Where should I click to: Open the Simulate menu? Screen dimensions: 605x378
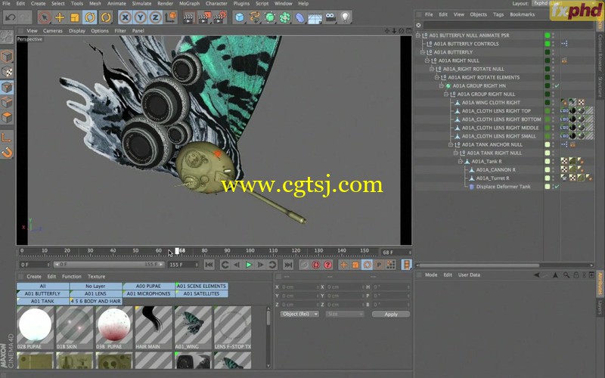pos(141,4)
